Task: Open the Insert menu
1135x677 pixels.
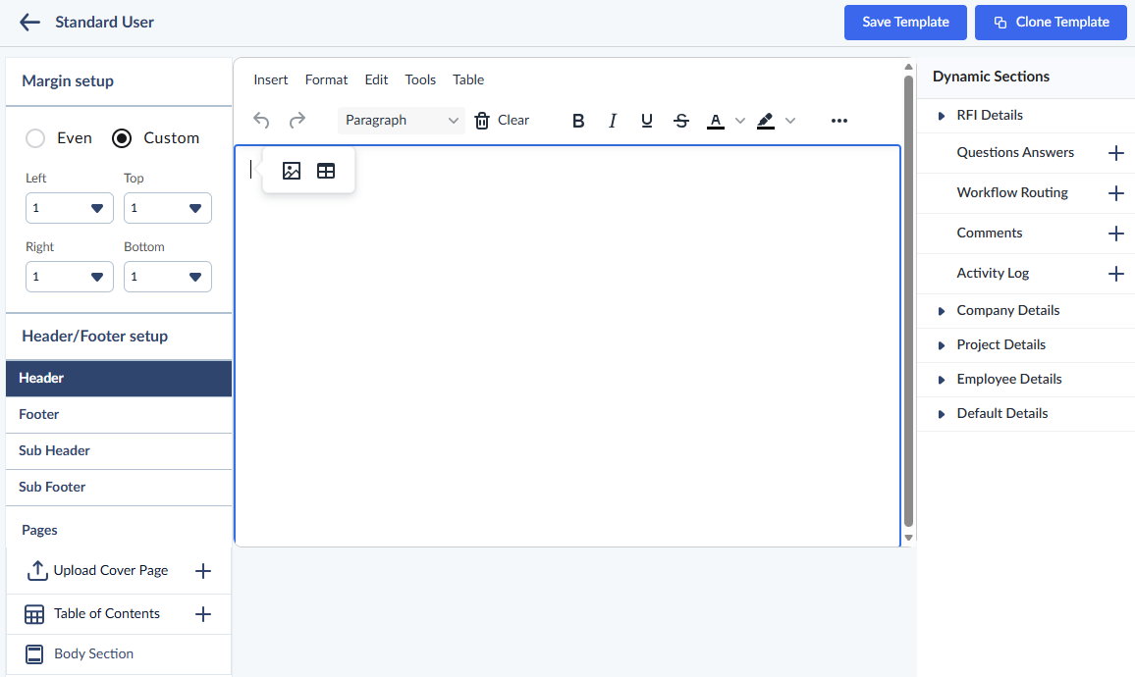Action: click(271, 79)
